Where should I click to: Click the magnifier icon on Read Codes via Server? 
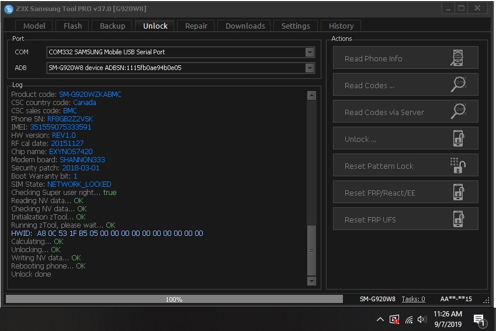point(458,112)
